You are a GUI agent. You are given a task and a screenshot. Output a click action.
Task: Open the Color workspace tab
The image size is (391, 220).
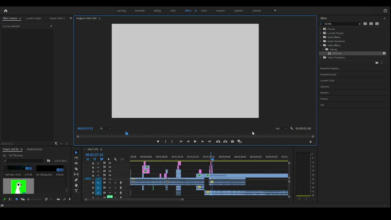pos(173,11)
